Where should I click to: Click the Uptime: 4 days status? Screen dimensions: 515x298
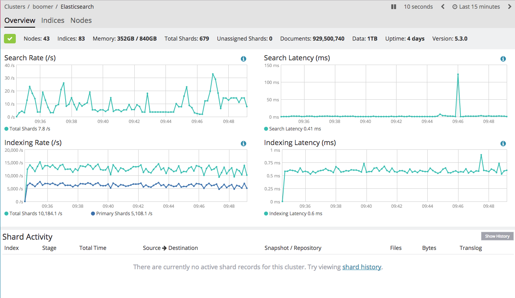(405, 39)
